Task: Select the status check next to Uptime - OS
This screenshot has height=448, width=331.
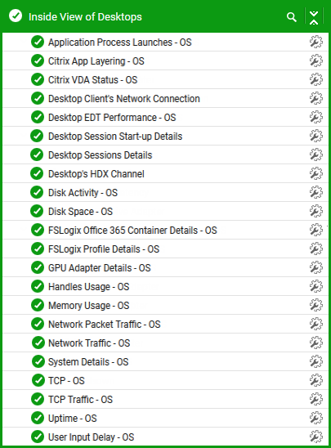Action: point(38,418)
